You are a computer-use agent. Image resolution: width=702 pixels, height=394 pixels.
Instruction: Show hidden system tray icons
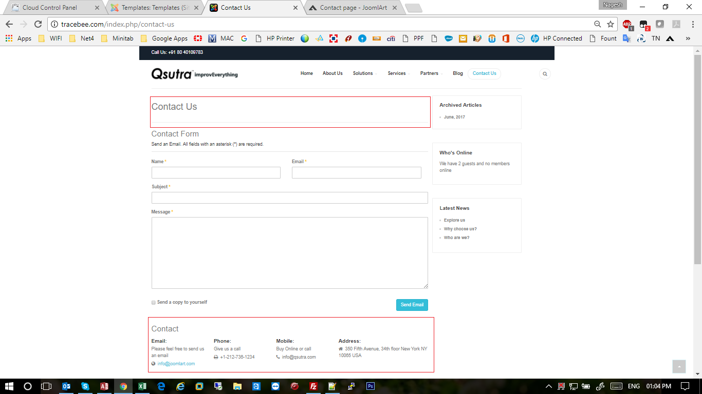point(549,386)
